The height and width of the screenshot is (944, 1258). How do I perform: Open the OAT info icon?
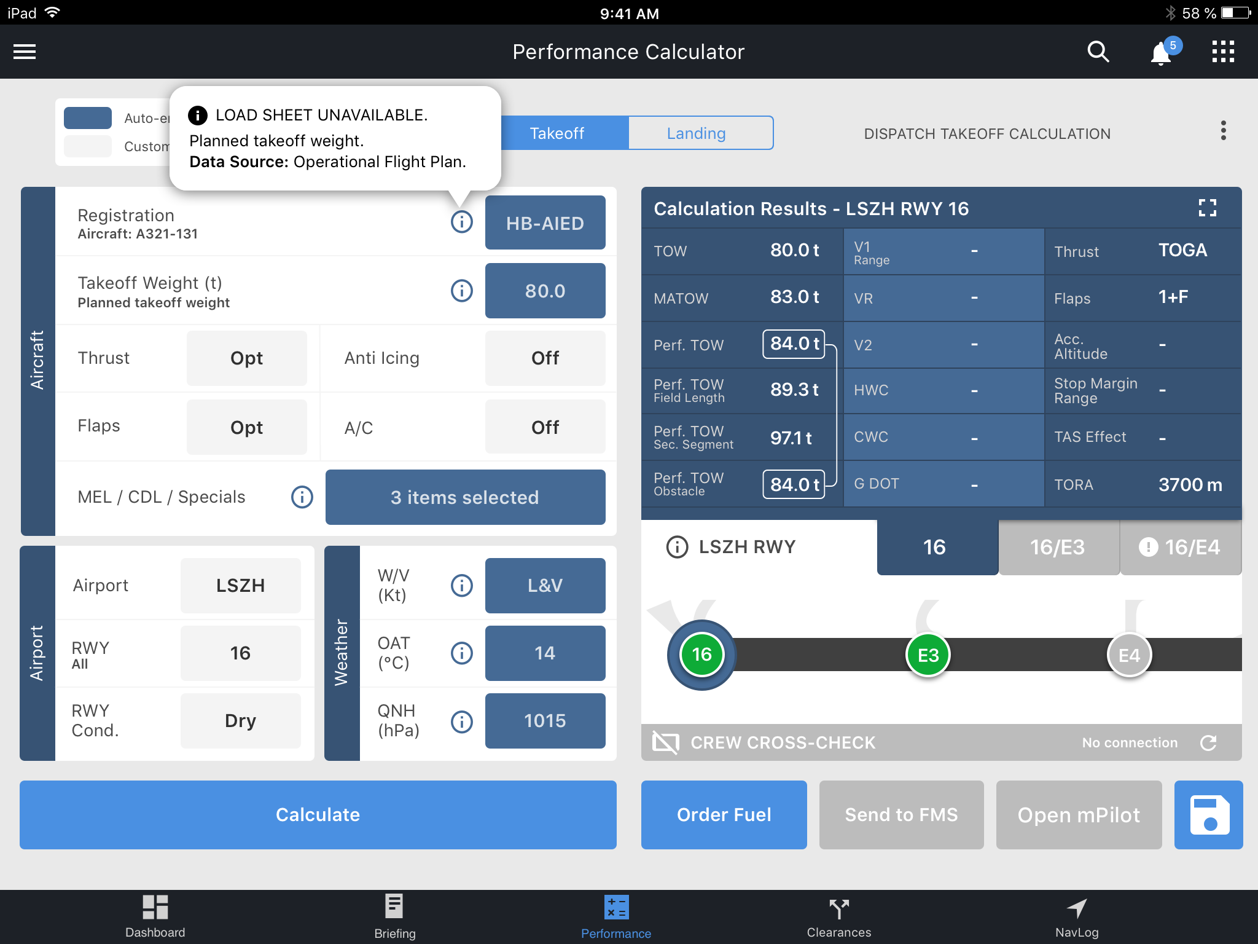[462, 653]
